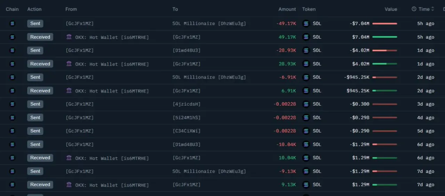This screenshot has width=445, height=196.
Task: Open the [5i24M1hS] recipient address
Action: 186,117
